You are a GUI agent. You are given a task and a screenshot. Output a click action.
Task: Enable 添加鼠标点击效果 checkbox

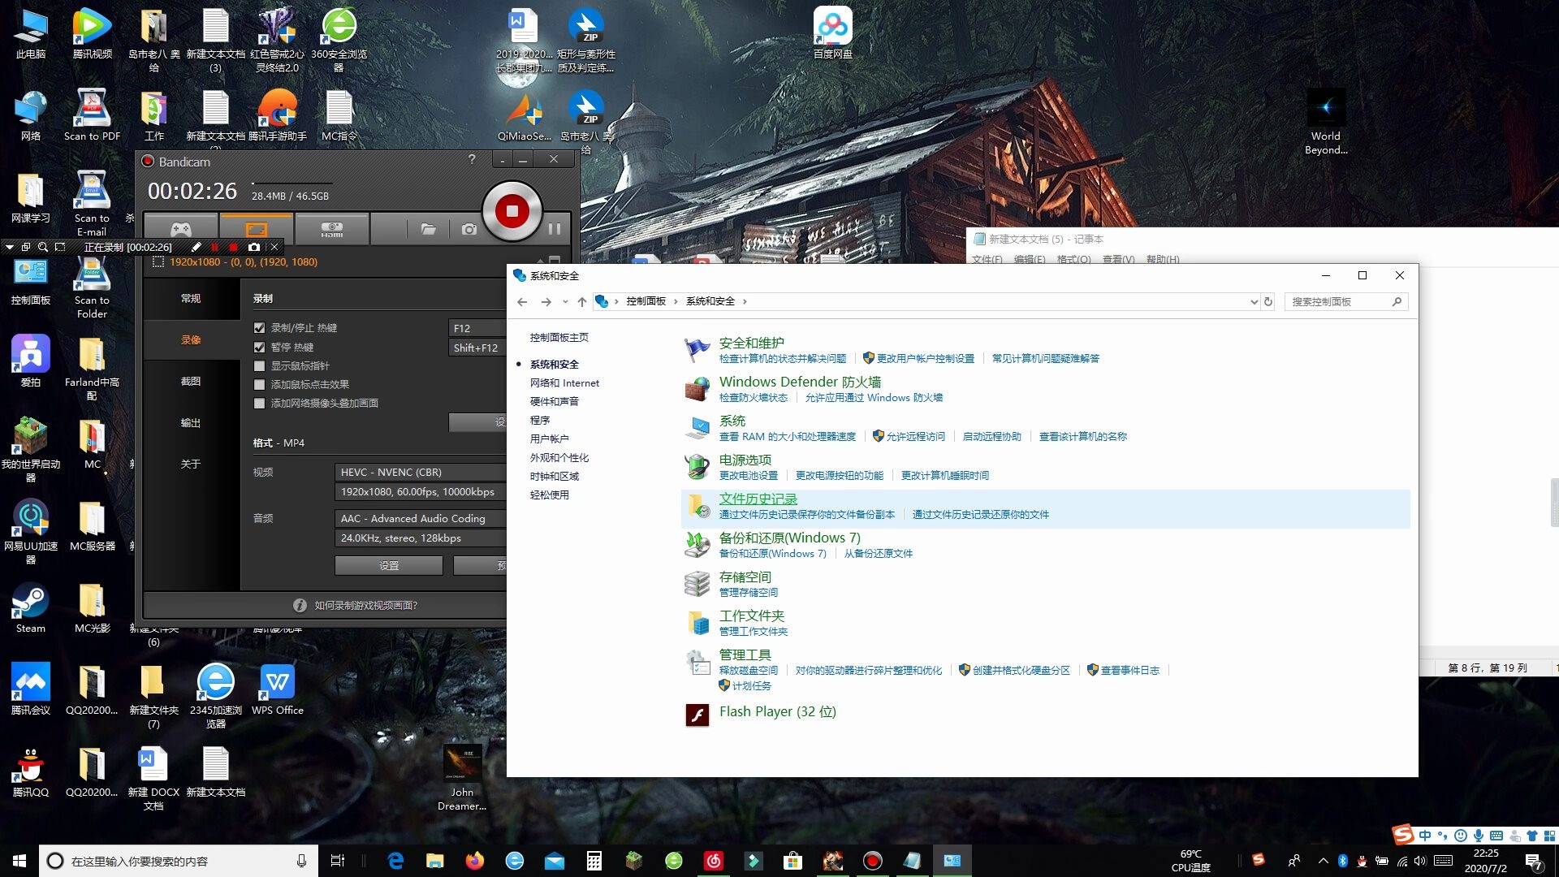(259, 385)
